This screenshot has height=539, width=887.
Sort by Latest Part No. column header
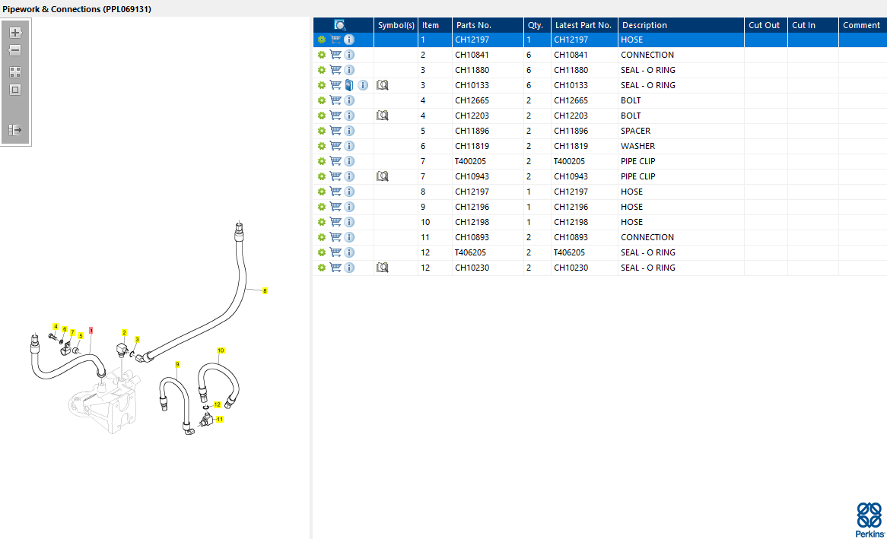coord(584,25)
